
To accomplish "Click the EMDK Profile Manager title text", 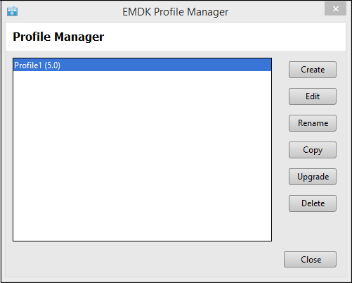I will point(176,12).
